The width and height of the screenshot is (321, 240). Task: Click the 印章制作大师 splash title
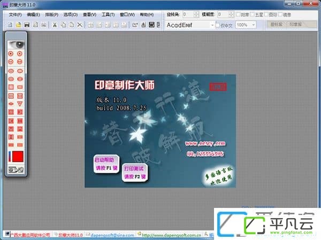(x=125, y=85)
